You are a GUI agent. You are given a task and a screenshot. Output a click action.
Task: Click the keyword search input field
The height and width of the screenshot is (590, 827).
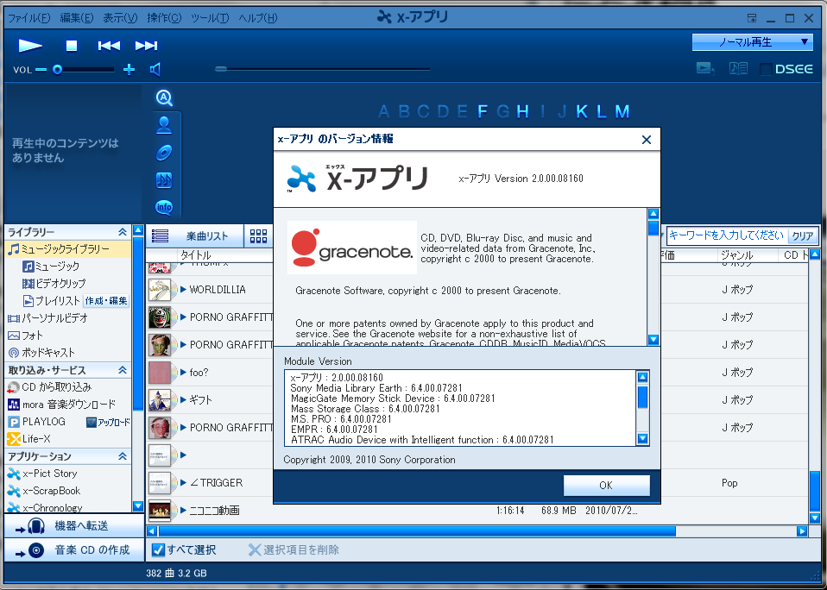point(726,235)
